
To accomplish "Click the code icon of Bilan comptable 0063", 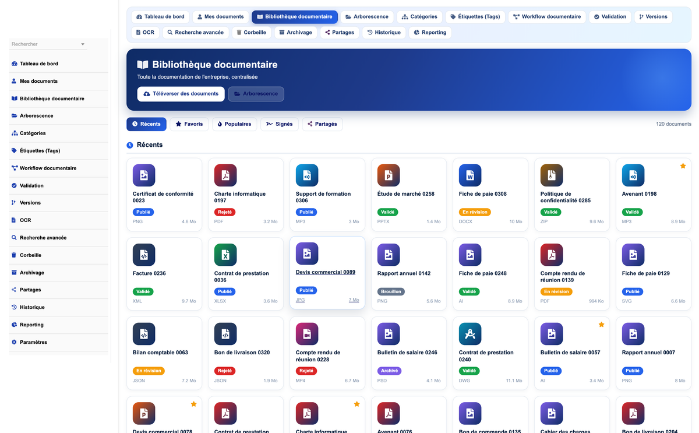I will point(144,334).
